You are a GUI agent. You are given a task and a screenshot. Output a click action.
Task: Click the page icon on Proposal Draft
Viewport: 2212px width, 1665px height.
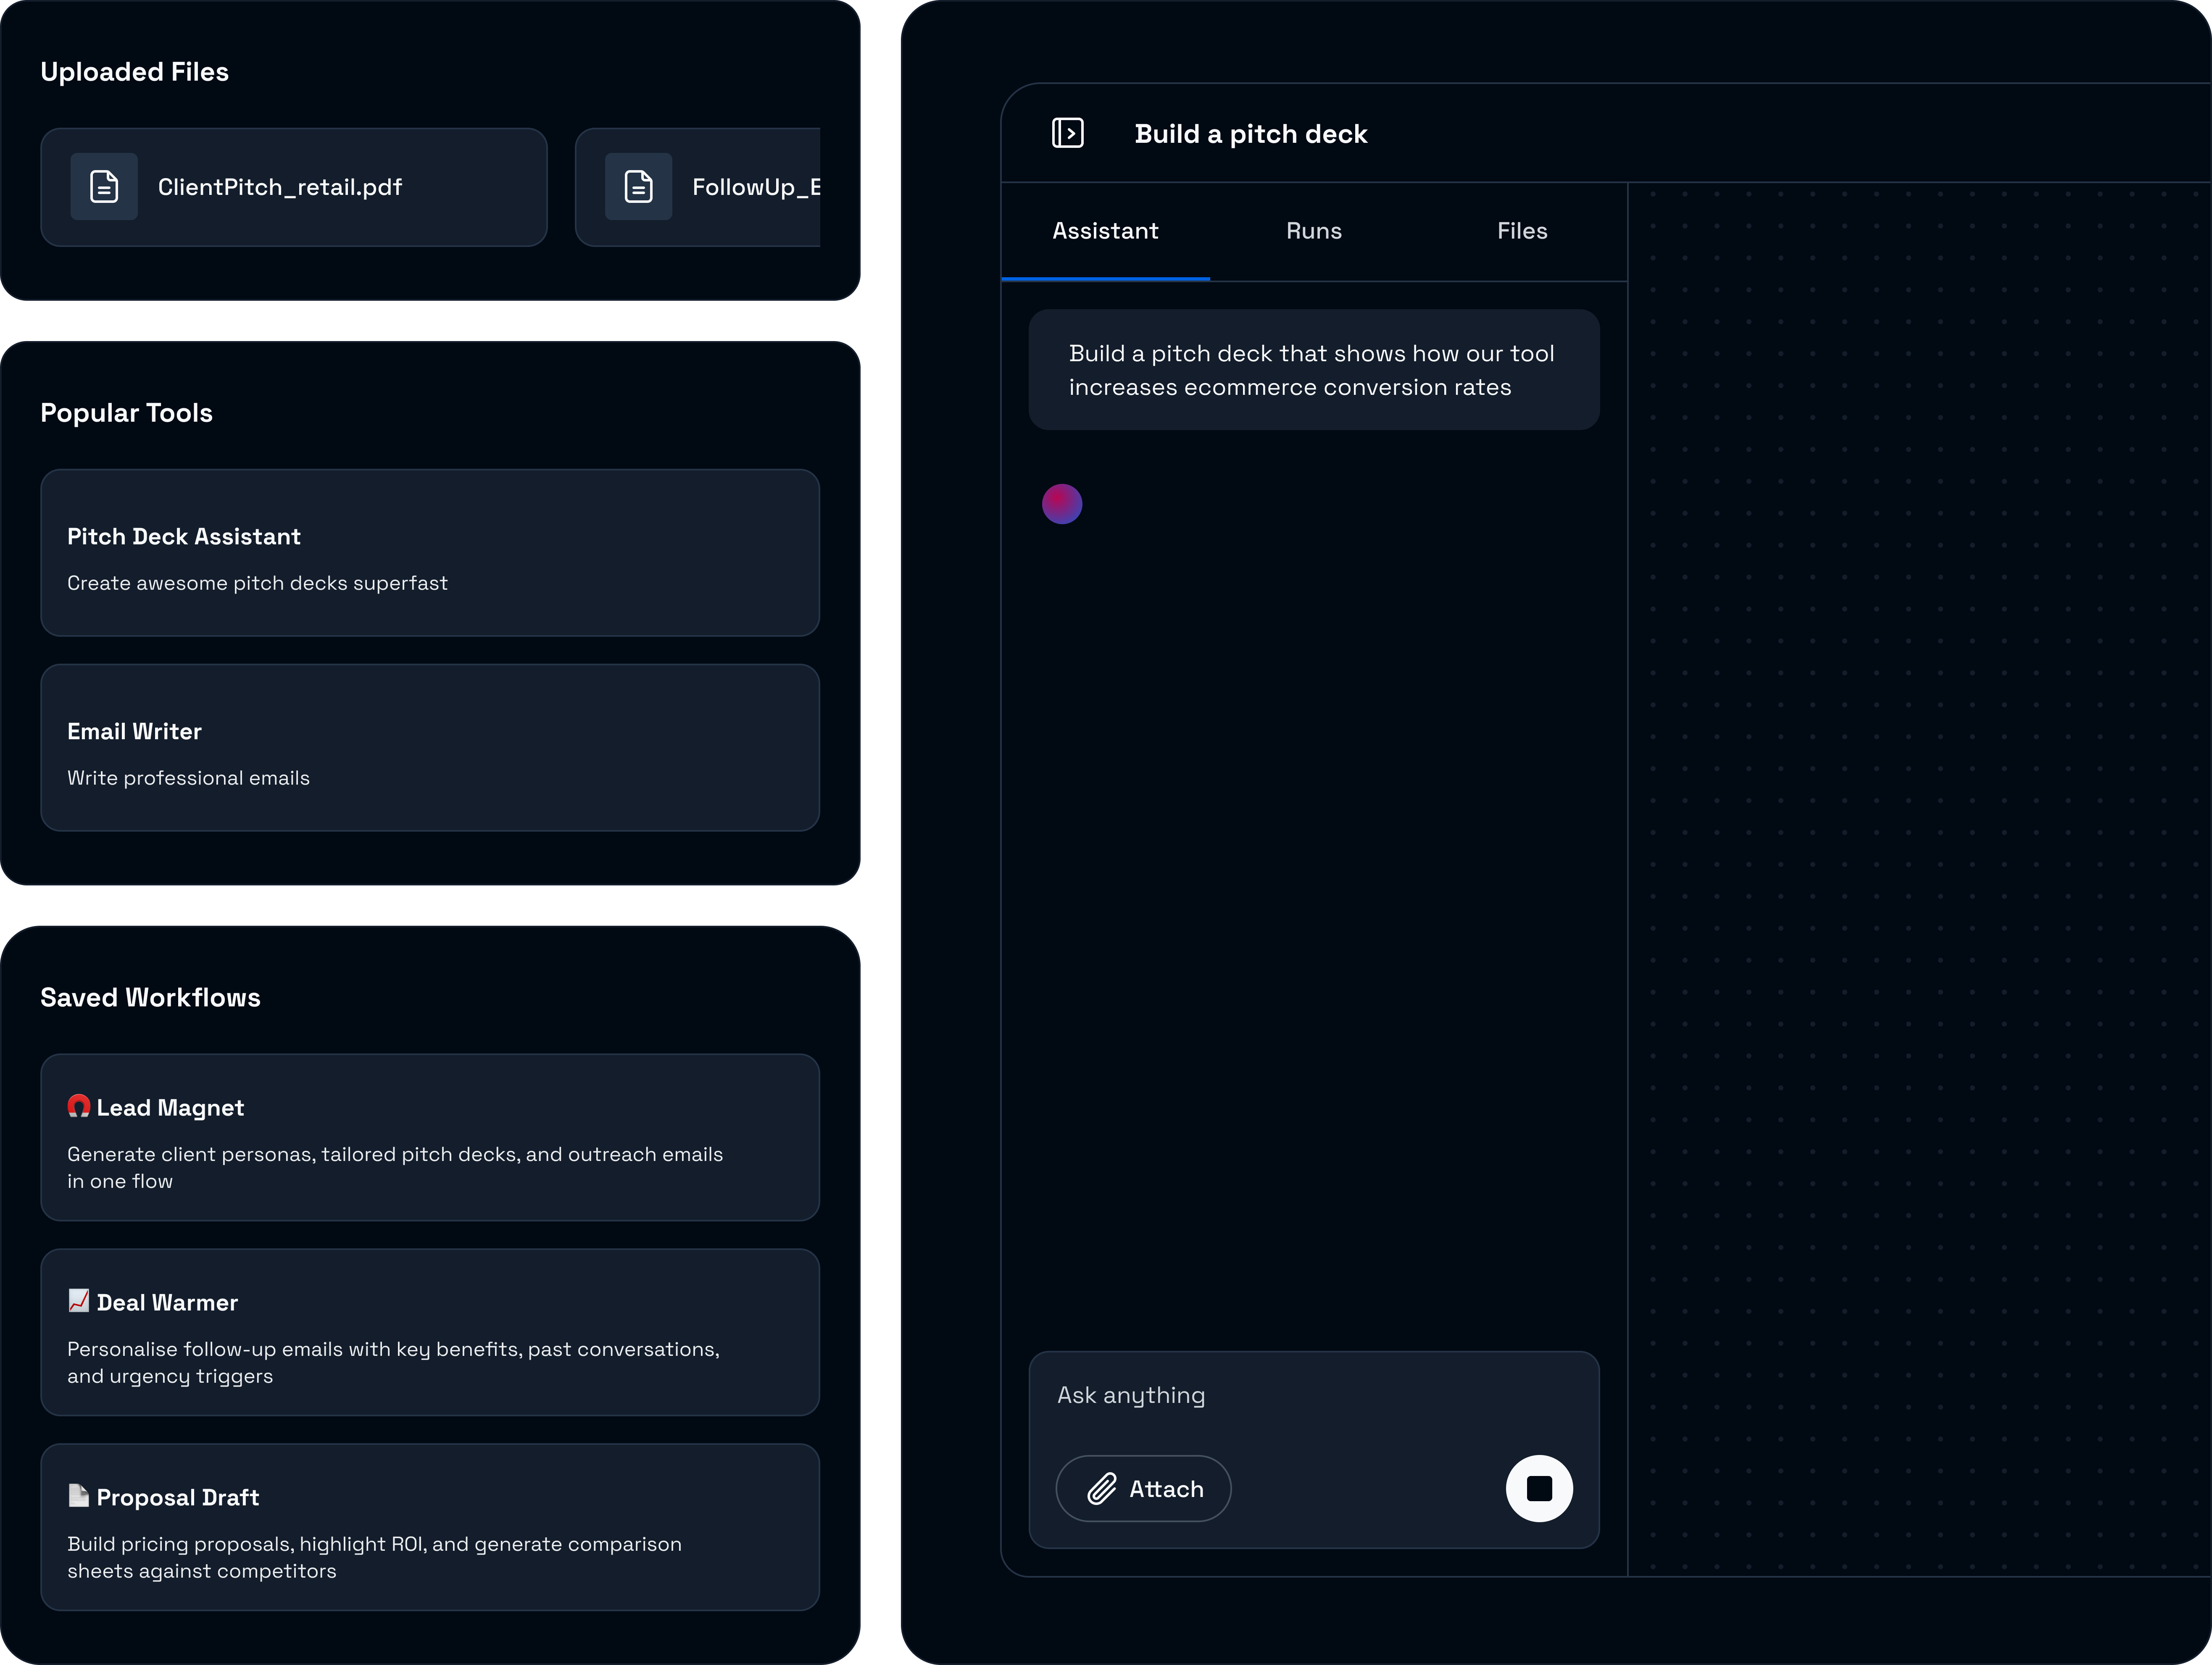[x=78, y=1495]
